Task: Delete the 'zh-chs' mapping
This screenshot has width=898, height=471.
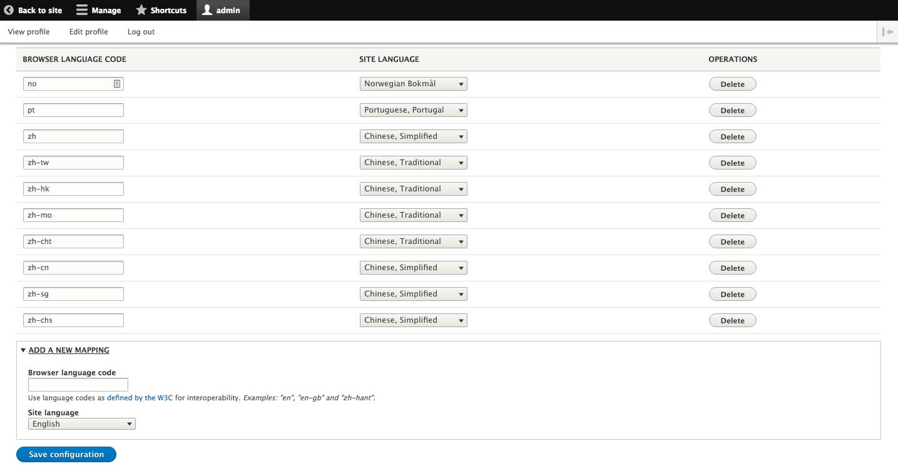Action: (732, 320)
